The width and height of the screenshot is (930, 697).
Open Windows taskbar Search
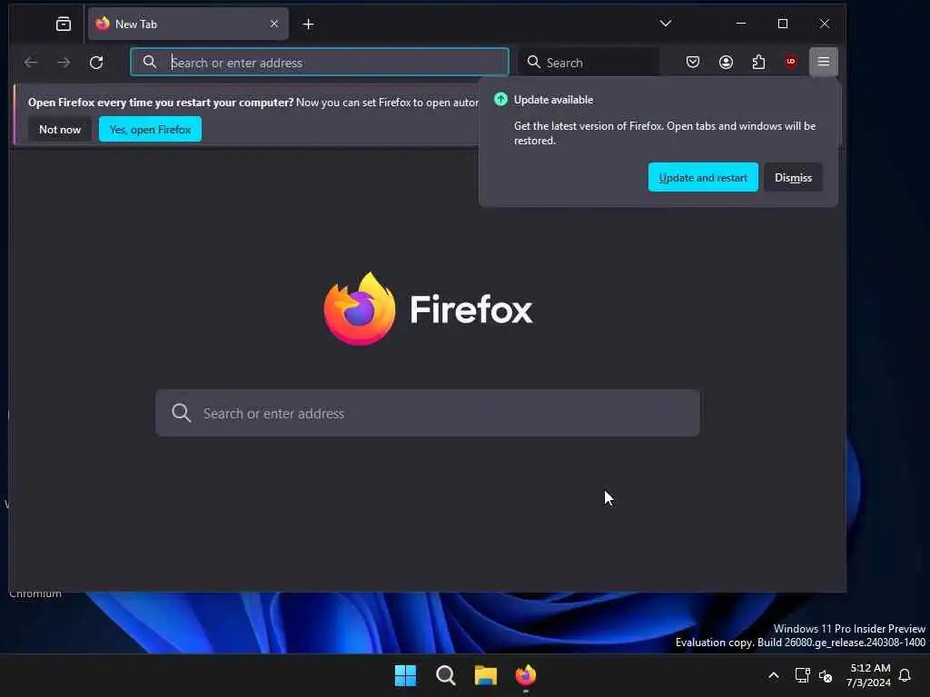tap(445, 675)
